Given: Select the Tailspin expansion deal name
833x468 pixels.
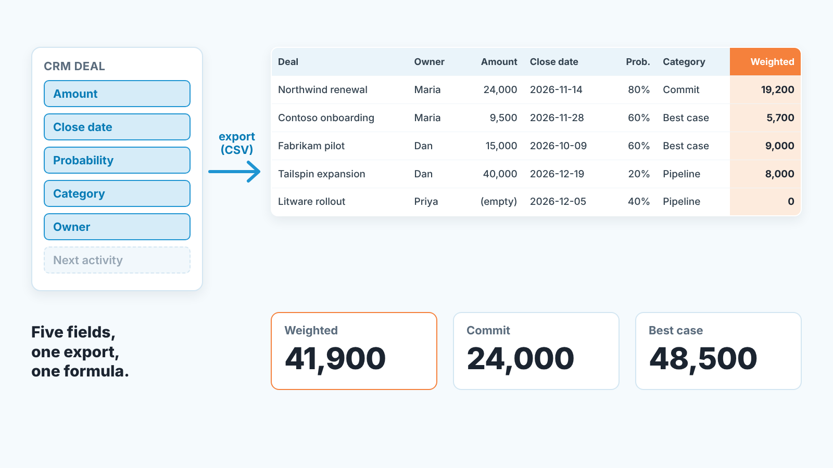Looking at the screenshot, I should point(322,174).
